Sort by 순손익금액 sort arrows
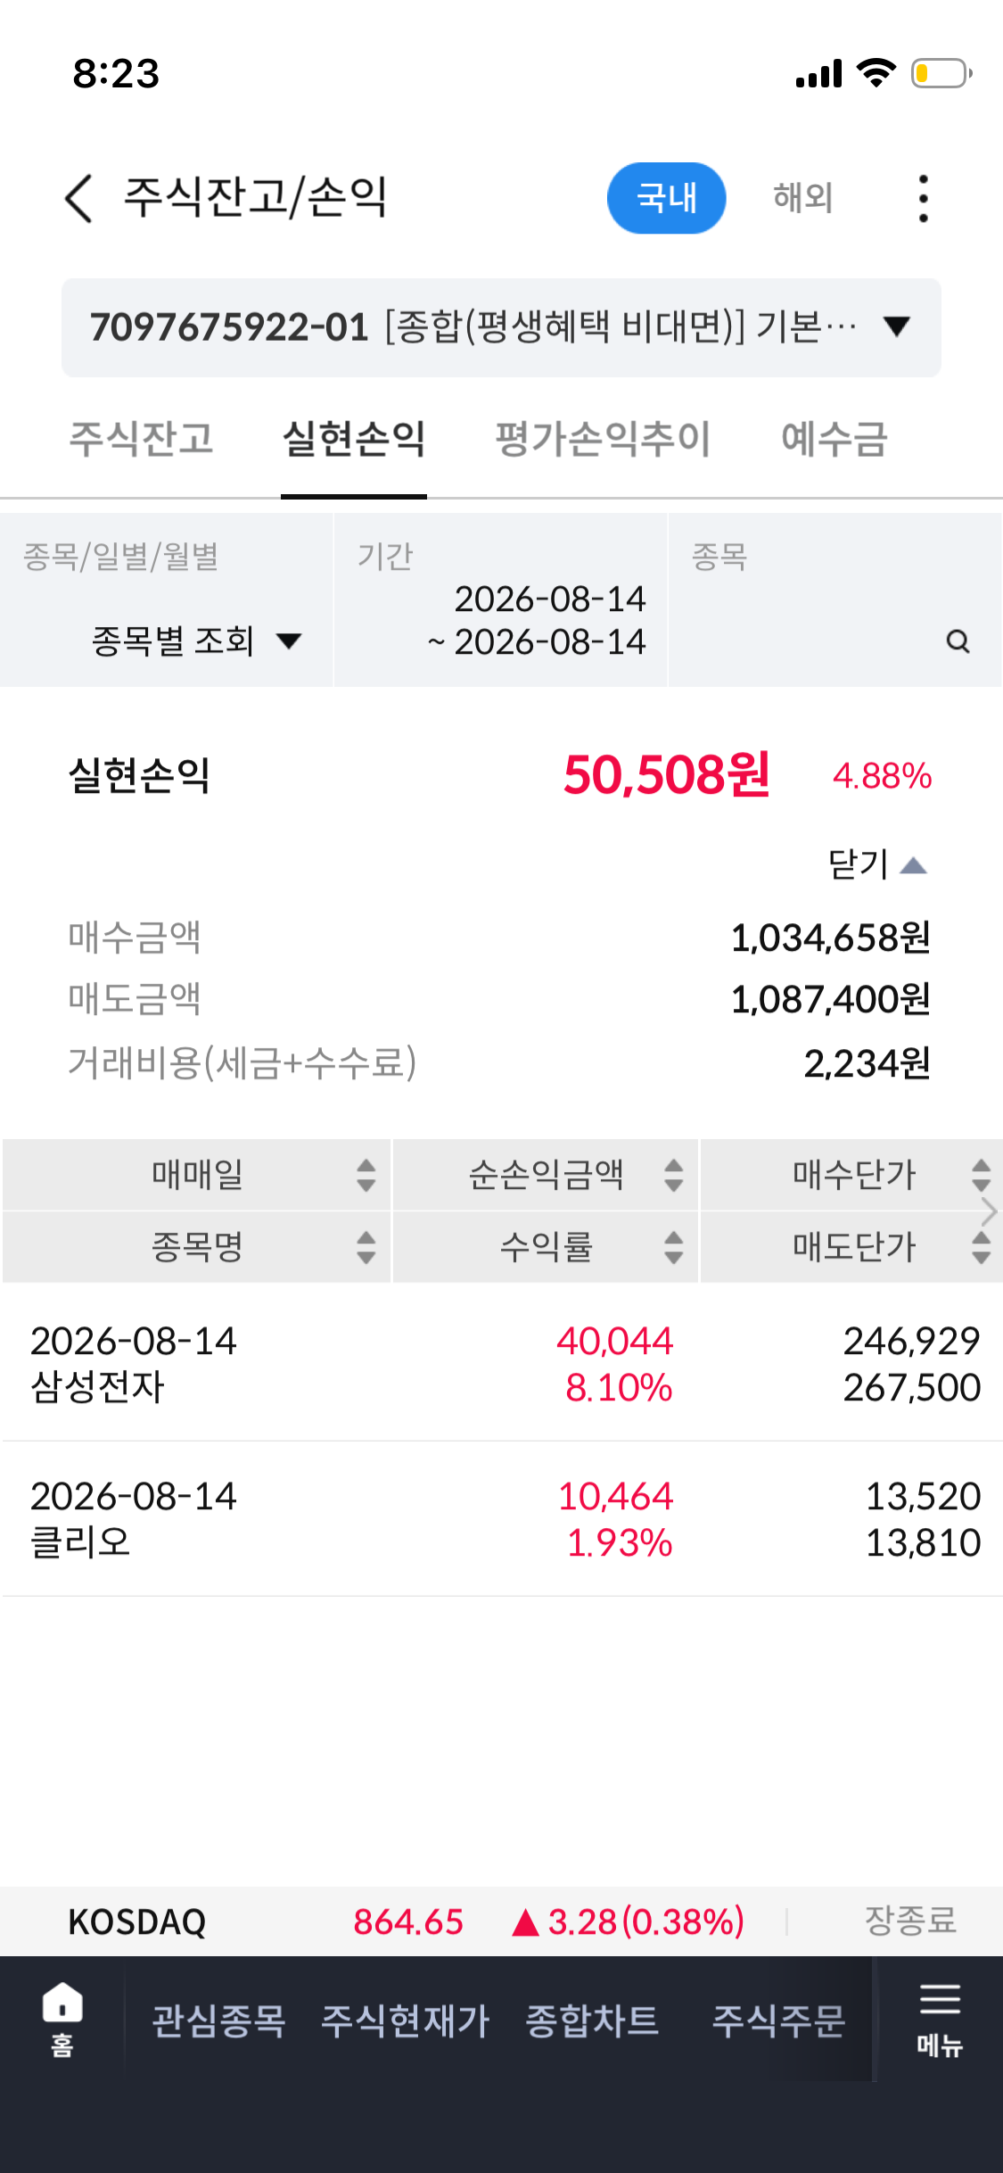The image size is (1003, 2173). 674,1175
